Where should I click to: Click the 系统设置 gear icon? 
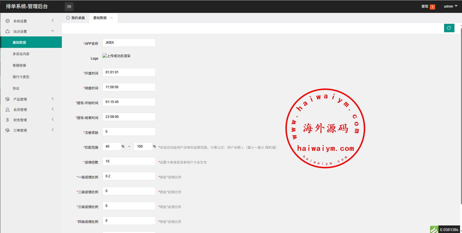(8, 21)
